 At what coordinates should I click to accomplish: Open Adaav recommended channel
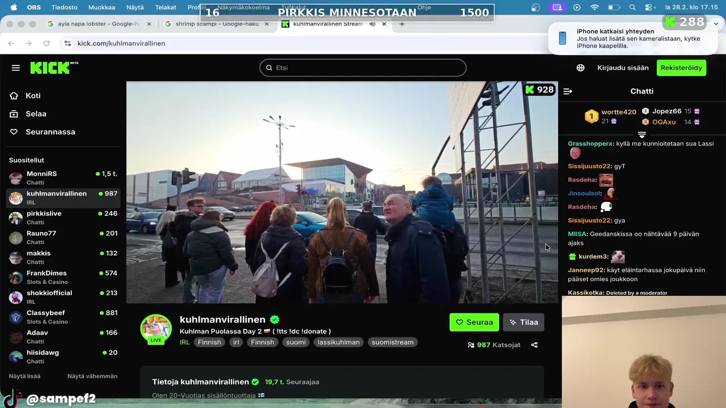[x=64, y=337]
